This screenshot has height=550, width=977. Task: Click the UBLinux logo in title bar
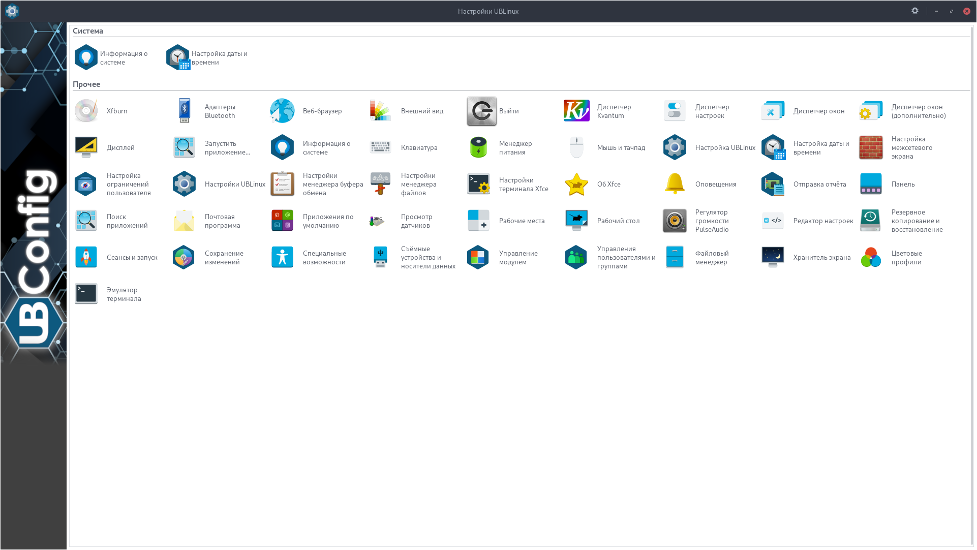[12, 11]
